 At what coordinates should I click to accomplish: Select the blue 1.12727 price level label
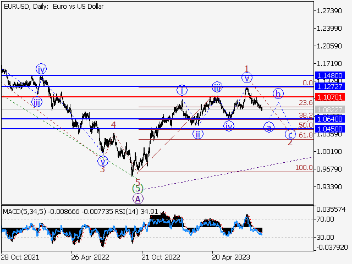[x=330, y=86]
